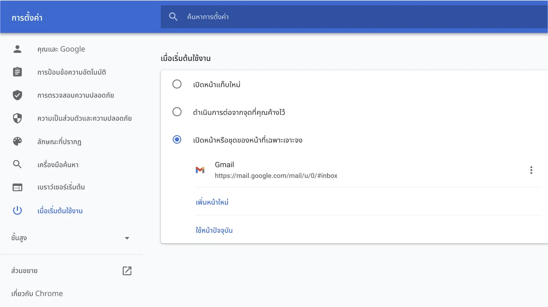Image resolution: width=548 pixels, height=307 pixels.
Task: Select ดำเนินการต่อจากจุดที่คุณค้างไว้ option
Action: tap(177, 112)
